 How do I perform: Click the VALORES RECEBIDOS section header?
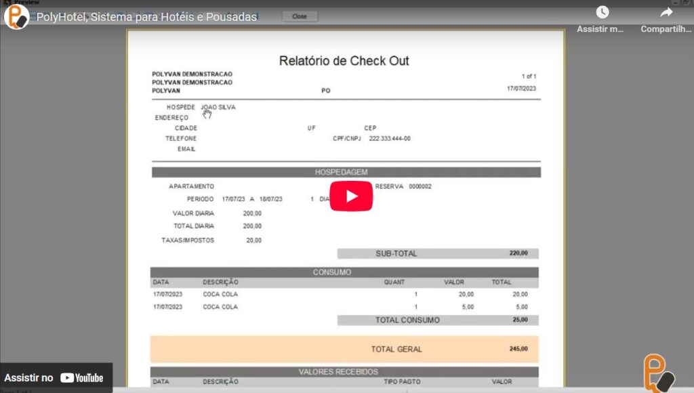click(344, 372)
